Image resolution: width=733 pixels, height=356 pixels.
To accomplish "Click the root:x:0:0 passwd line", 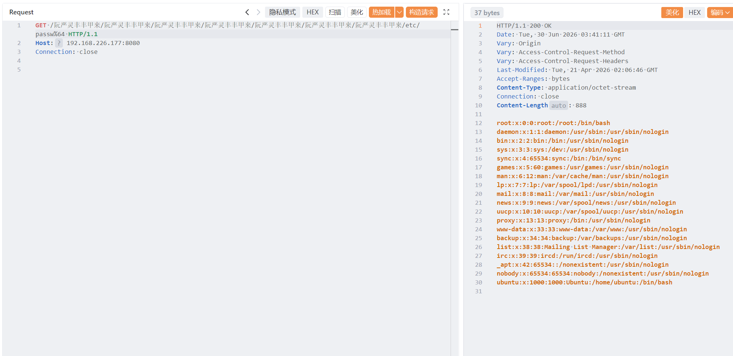I will [553, 123].
